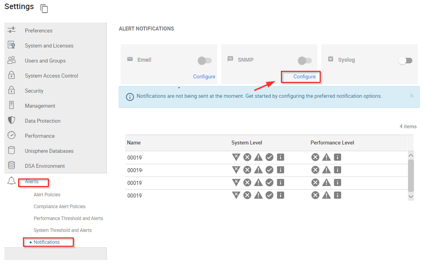The height and width of the screenshot is (264, 442).
Task: Click the System and Licenses icon
Action: coord(12,45)
